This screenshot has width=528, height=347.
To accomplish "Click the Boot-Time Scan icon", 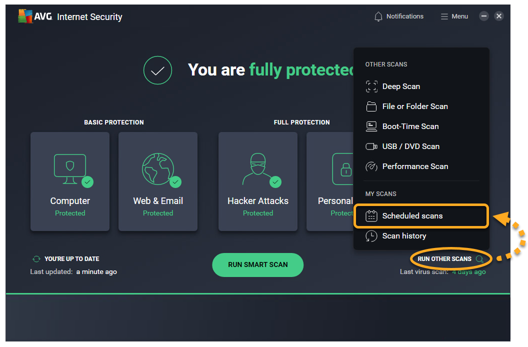I will (371, 126).
